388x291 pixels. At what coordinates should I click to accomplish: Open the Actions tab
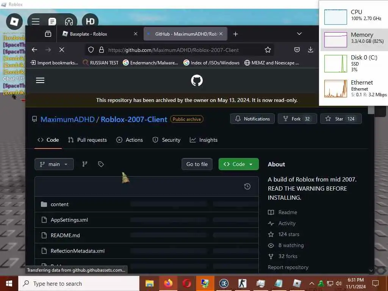[x=130, y=140]
